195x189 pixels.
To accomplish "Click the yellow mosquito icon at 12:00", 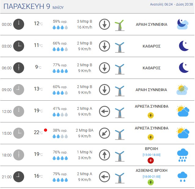I will 151,115.
